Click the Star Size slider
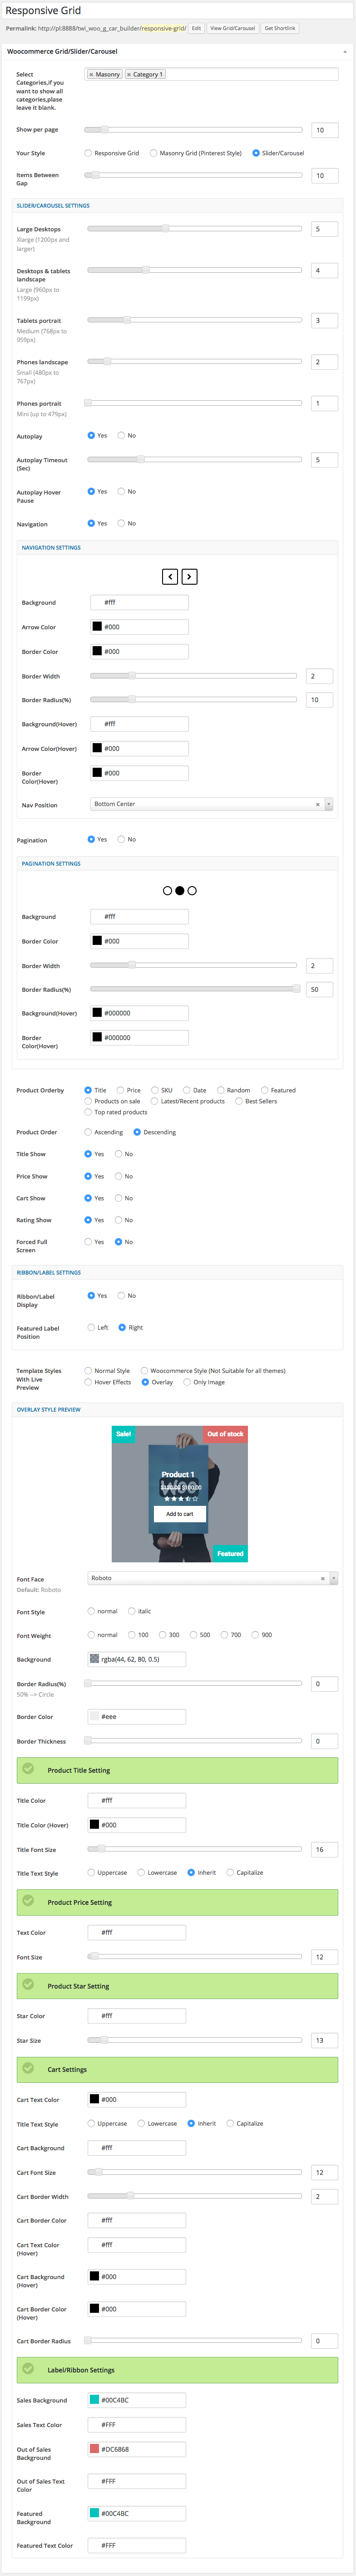The height and width of the screenshot is (2576, 356). coord(194,2040)
